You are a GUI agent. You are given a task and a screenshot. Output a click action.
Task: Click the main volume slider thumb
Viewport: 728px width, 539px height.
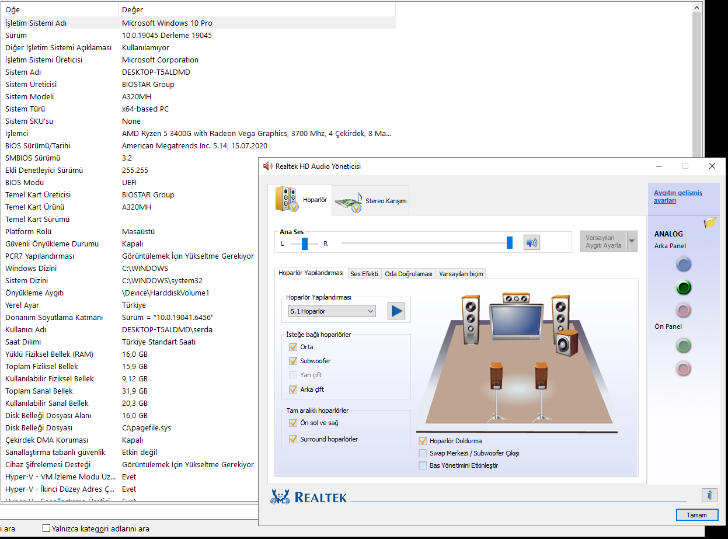pos(510,243)
